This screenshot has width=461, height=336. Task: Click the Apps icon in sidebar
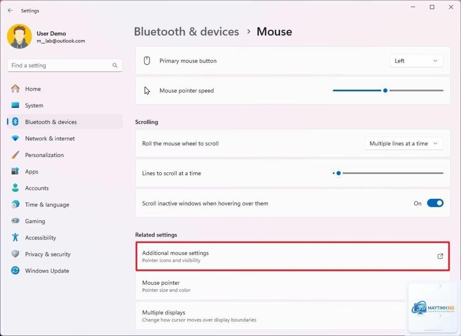point(15,171)
